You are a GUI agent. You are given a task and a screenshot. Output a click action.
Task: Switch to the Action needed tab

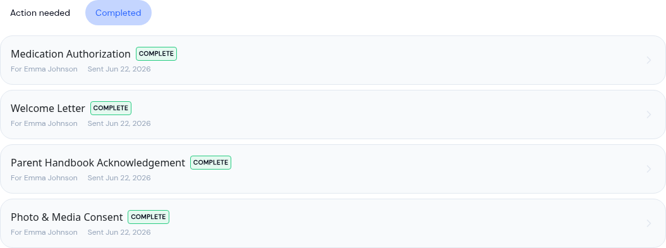pyautogui.click(x=40, y=13)
